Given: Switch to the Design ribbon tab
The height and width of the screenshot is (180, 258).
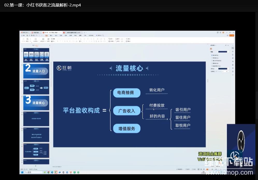Looking at the screenshot, I should click(56, 35).
